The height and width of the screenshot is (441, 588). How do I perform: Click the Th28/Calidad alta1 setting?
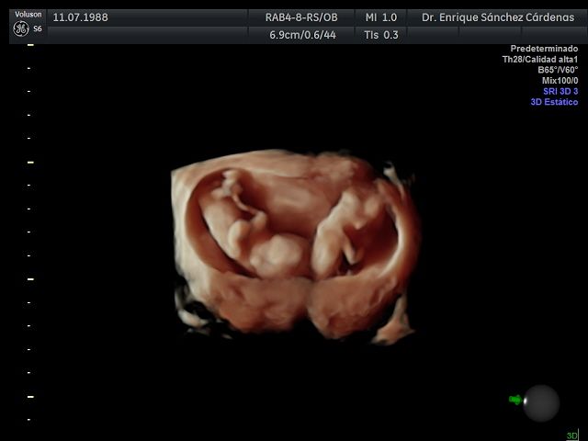(540, 59)
